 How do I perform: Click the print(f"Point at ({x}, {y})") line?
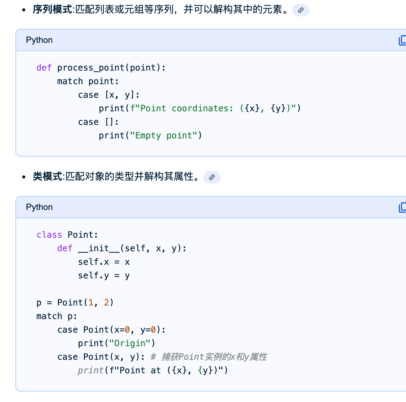pyautogui.click(x=153, y=371)
